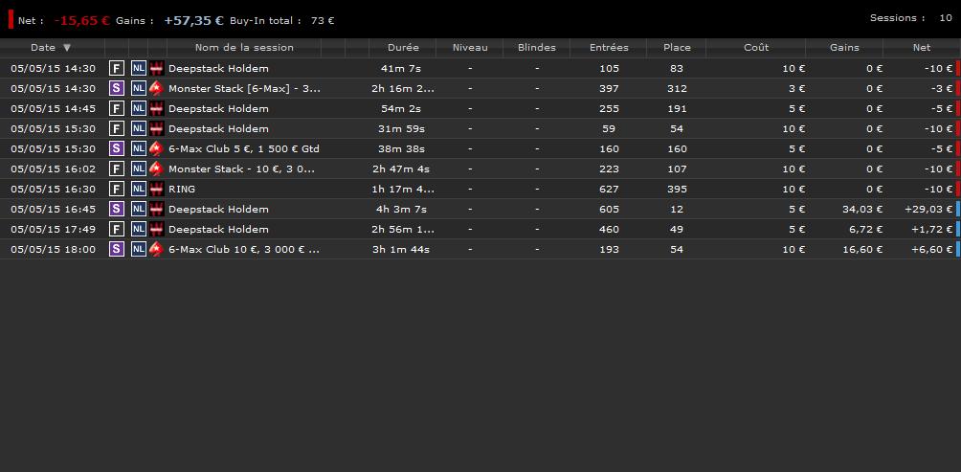Click the Blindes column header
The image size is (961, 472).
(537, 47)
